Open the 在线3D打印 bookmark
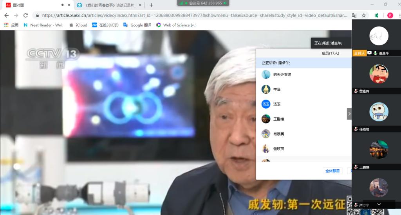This screenshot has width=401, height=215. 105,25
